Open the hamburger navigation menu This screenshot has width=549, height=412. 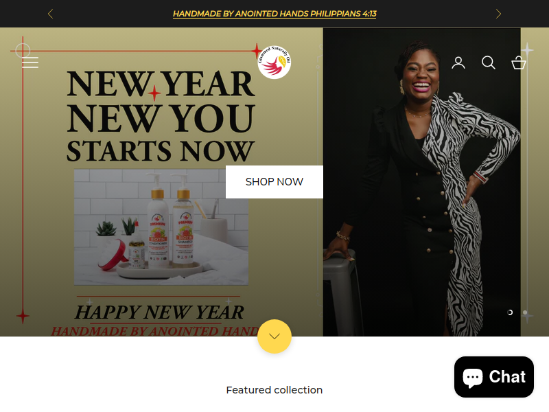(30, 62)
